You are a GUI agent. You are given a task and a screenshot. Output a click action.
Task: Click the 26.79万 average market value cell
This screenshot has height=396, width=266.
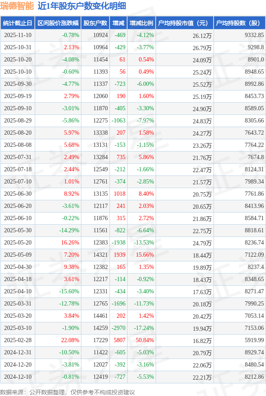pos(202,48)
